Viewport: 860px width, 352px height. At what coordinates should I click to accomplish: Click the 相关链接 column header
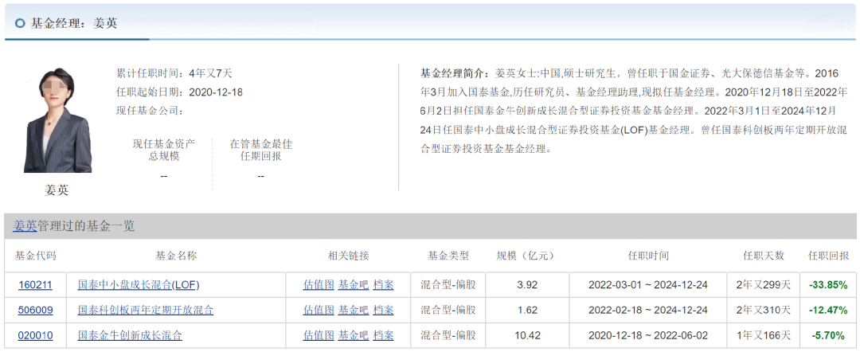[349, 256]
